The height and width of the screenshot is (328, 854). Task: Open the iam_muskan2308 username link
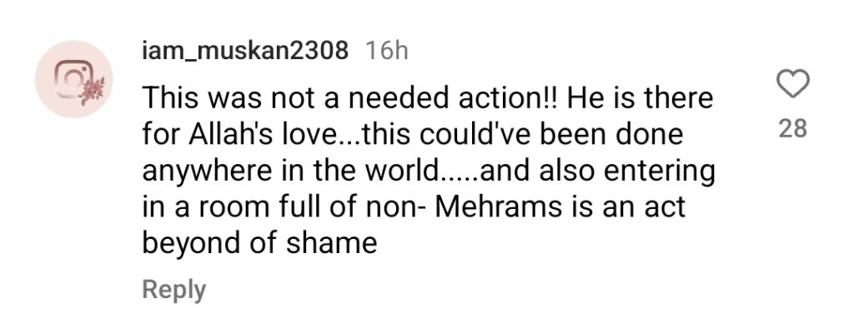pos(245,51)
